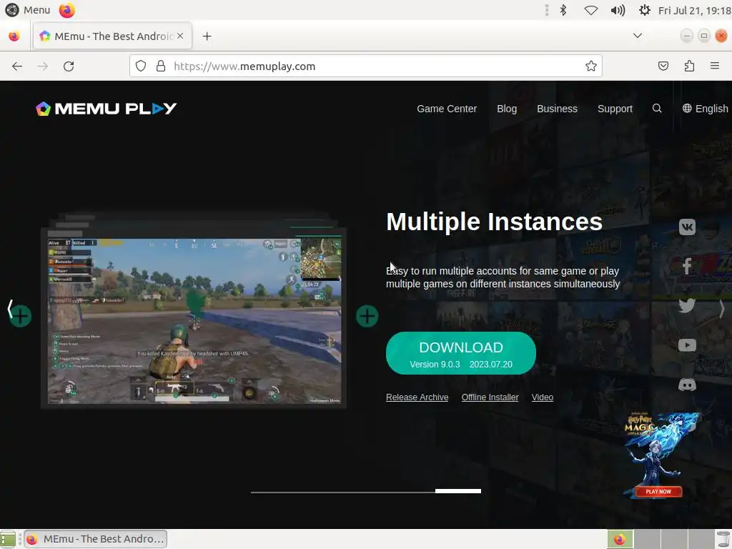Select the MEmu browser tab

tap(112, 36)
